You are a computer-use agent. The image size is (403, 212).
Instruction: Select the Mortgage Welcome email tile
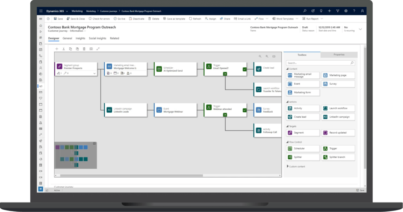pyautogui.click(x=126, y=69)
